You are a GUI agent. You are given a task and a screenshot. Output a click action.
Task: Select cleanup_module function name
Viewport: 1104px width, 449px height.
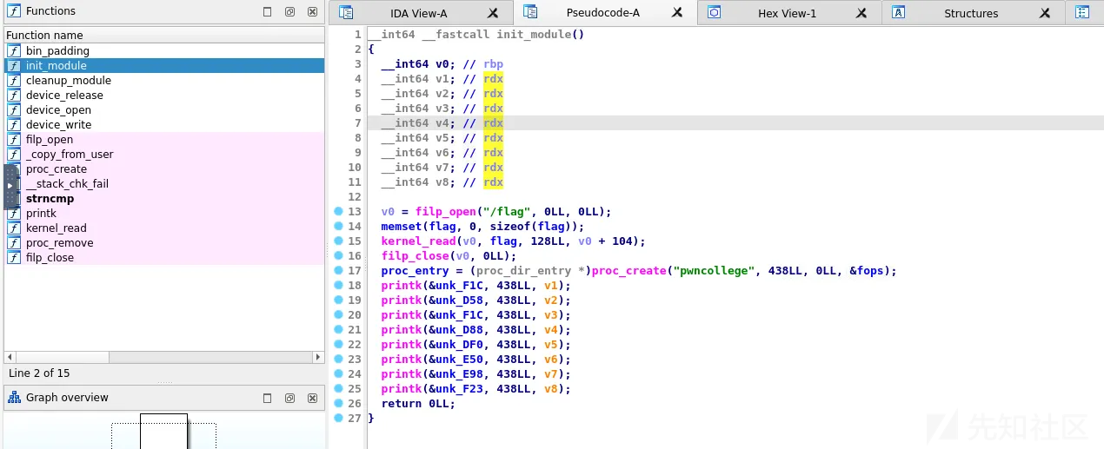(69, 81)
